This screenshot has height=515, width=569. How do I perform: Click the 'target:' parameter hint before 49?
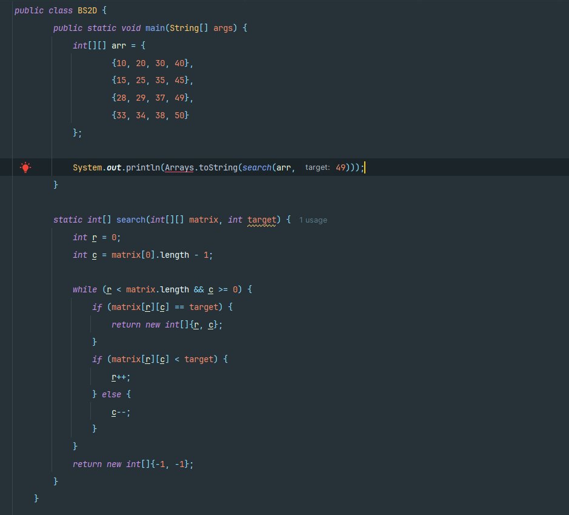318,167
